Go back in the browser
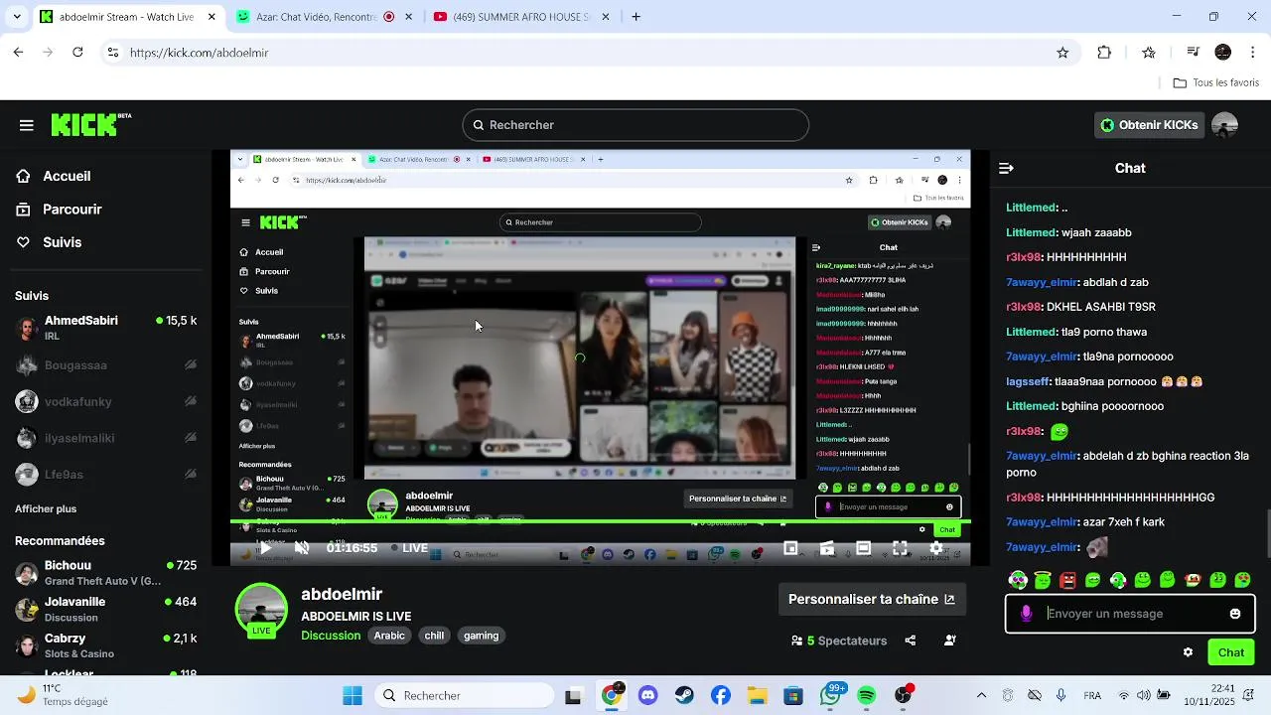The image size is (1271, 715). tap(18, 53)
